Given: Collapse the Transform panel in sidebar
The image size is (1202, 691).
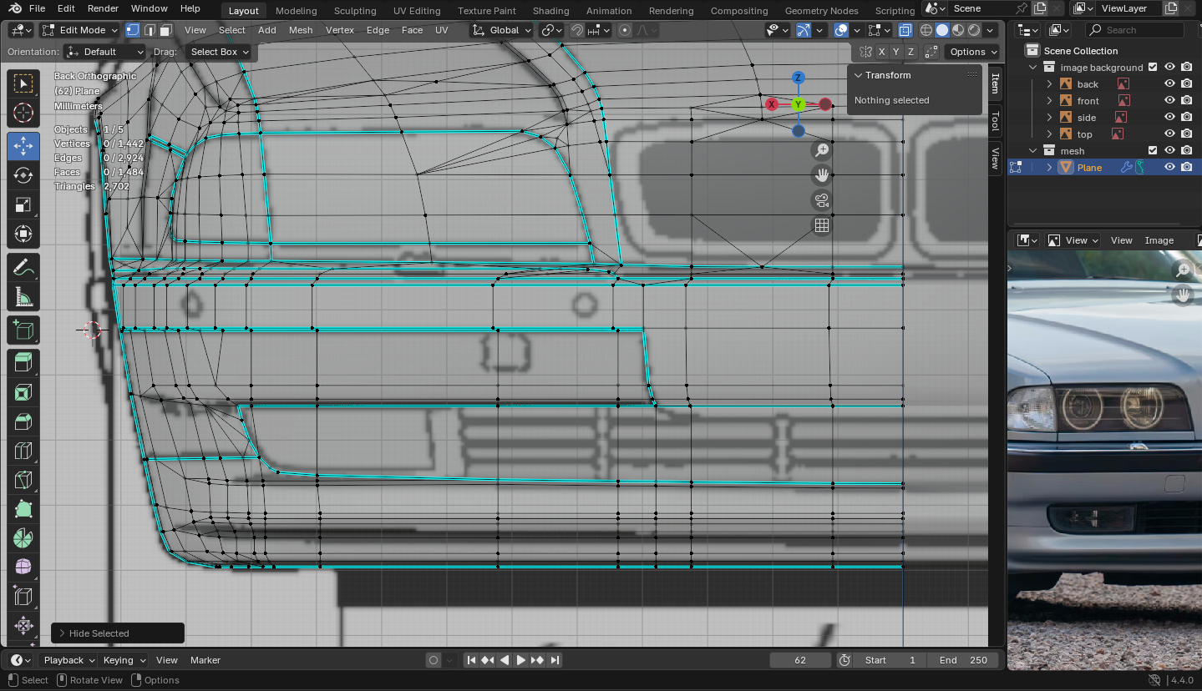Looking at the screenshot, I should (x=858, y=75).
